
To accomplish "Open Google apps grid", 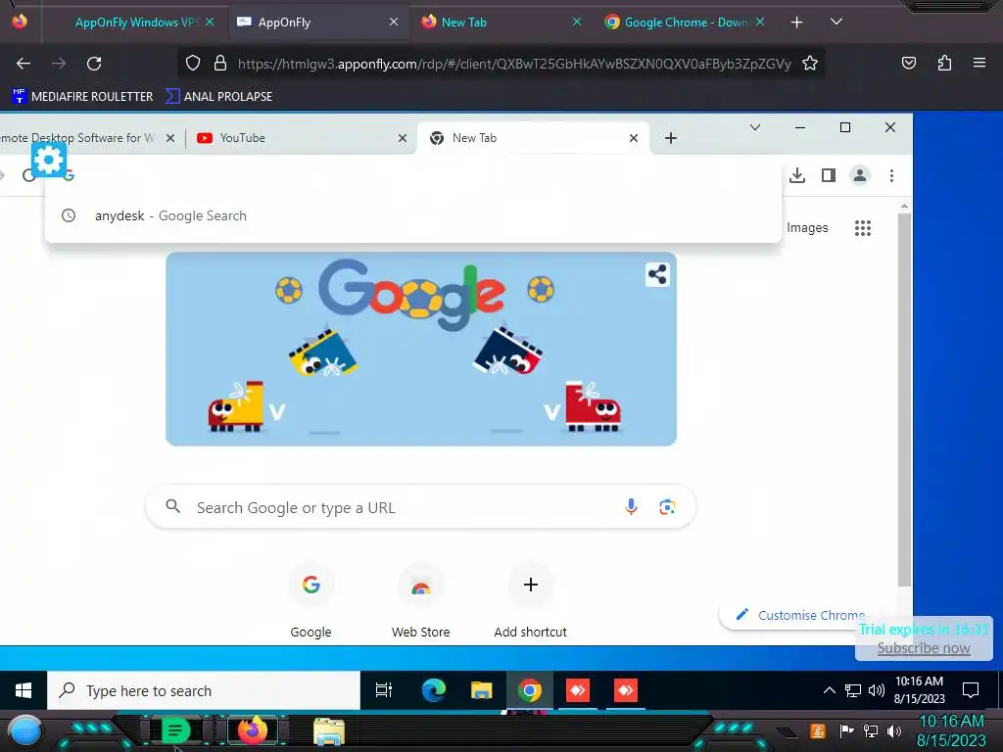I will 862,228.
